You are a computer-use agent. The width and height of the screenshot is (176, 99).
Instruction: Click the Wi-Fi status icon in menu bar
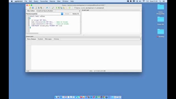pyautogui.click(x=144, y=1)
